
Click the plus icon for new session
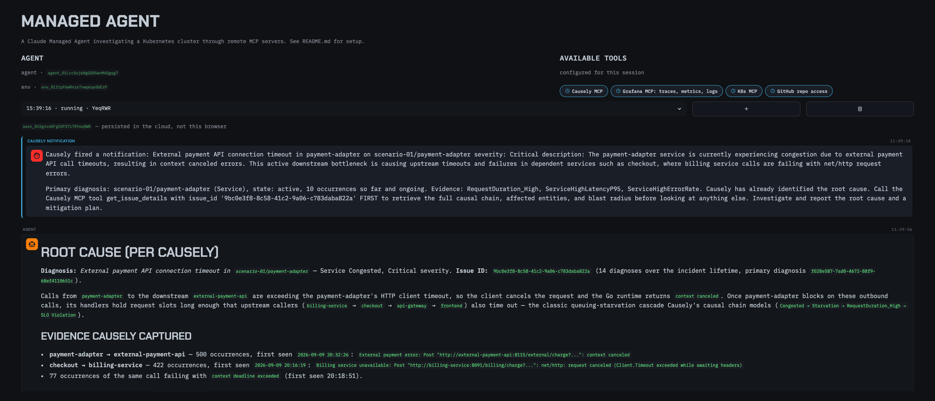(746, 109)
